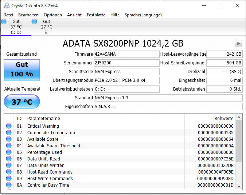Minimize the CrystalDiskInfo window
Viewport: 246px width, 195px height.
(204, 5)
